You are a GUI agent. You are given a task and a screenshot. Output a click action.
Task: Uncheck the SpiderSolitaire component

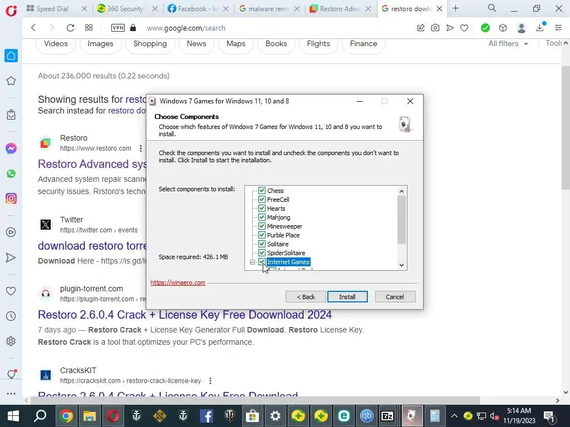tap(262, 253)
